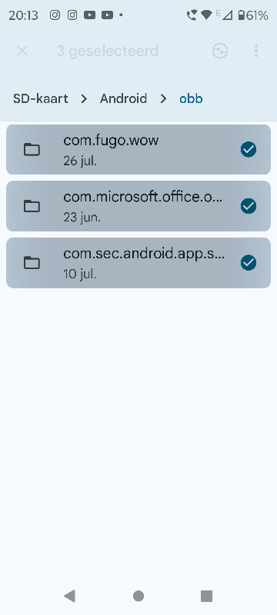Viewport: 277px width, 615px height.
Task: Tap chevron between Android and obb
Action: click(163, 99)
